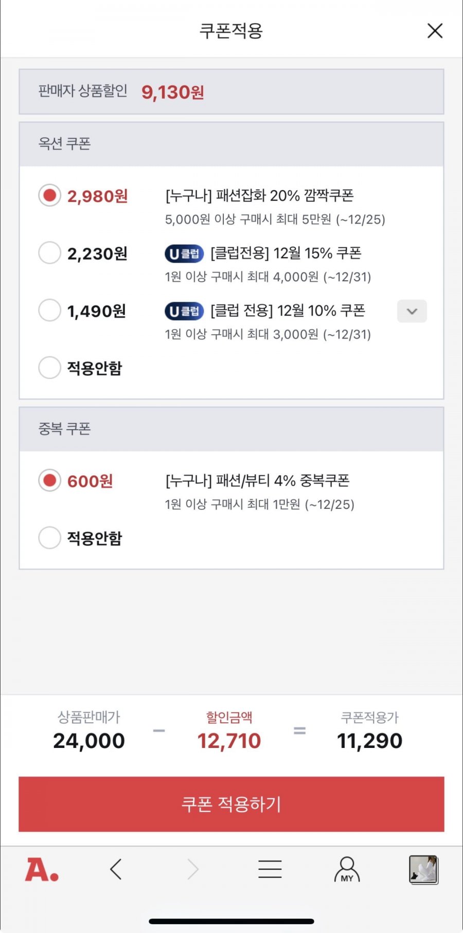Choose 적용안함 under 중복 쿠폰

50,538
